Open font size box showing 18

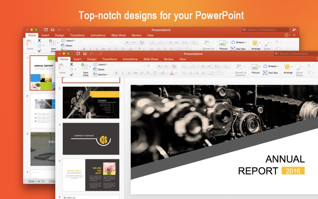click(150, 66)
